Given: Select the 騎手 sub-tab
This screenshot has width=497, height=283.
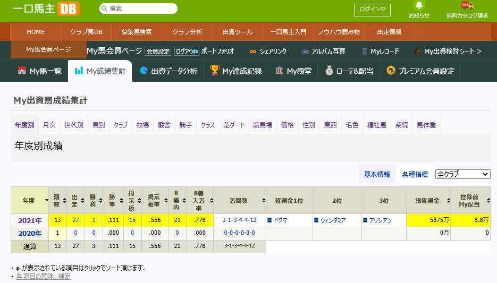Looking at the screenshot, I should coord(186,125).
